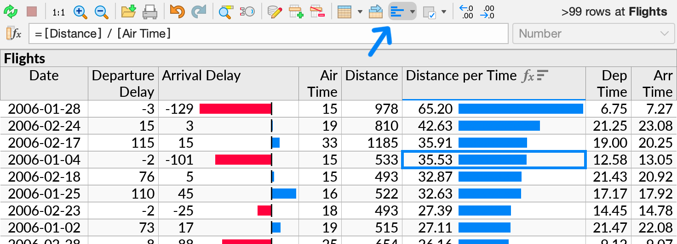Add a row with the green plus icon
Viewport: 677px width, 244px height.
[x=295, y=11]
